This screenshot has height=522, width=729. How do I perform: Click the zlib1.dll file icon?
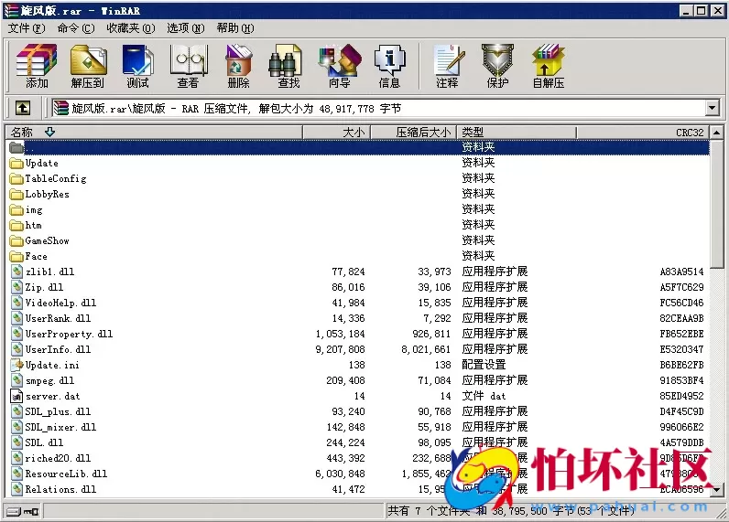coord(16,272)
